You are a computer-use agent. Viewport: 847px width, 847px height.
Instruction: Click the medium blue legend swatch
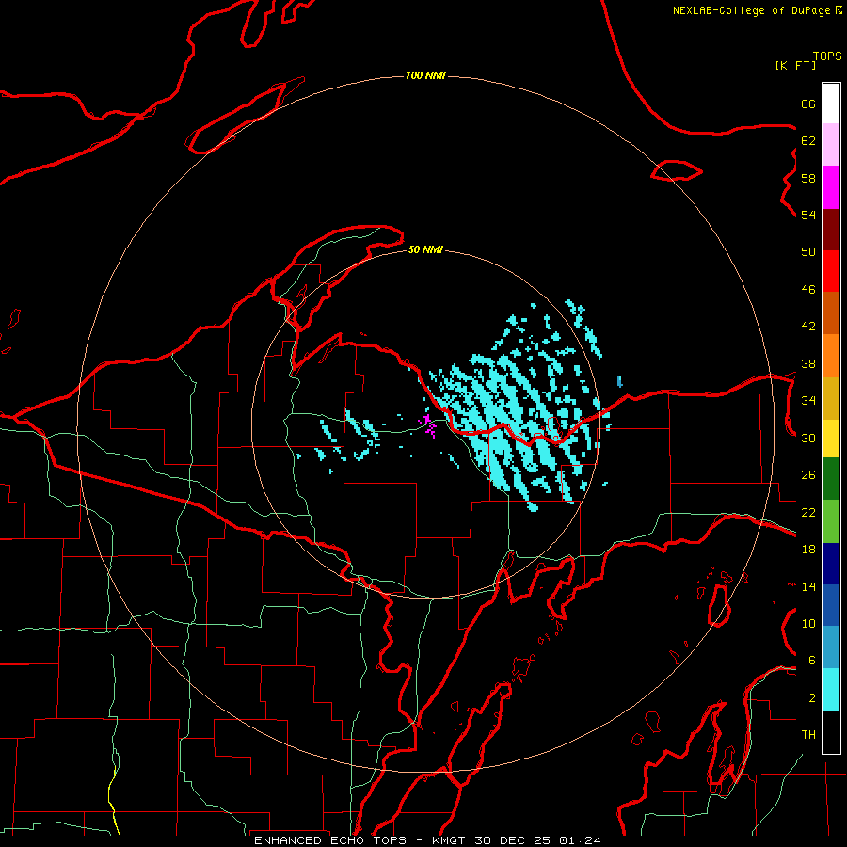tap(831, 605)
